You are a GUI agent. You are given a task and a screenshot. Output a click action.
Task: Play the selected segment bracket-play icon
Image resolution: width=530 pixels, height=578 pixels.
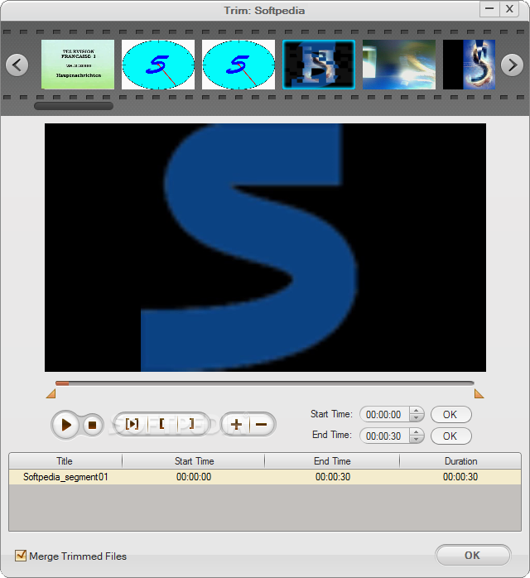click(132, 424)
